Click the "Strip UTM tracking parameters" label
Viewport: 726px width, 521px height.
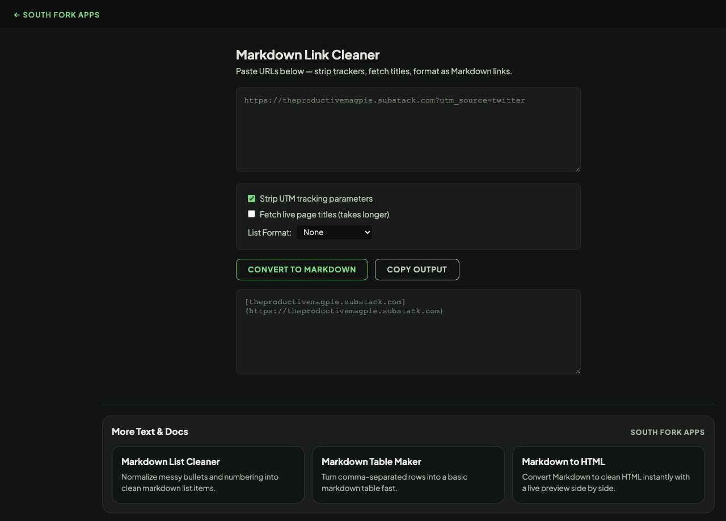tap(316, 199)
